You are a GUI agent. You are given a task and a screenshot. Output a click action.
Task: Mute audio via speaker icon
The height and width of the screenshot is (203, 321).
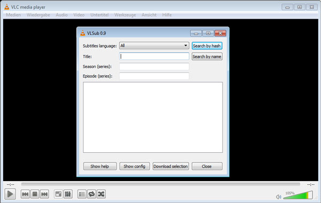coord(278,197)
